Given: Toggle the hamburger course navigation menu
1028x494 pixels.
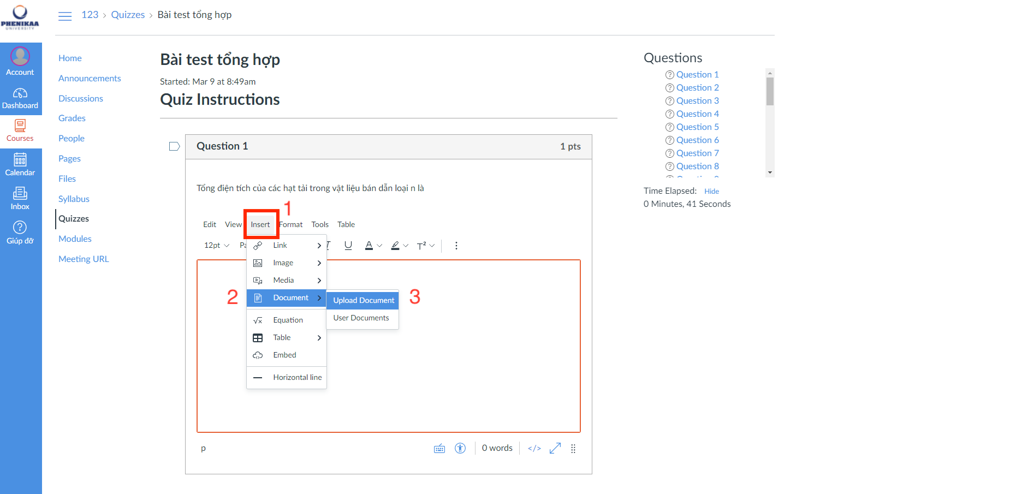Looking at the screenshot, I should (65, 16).
